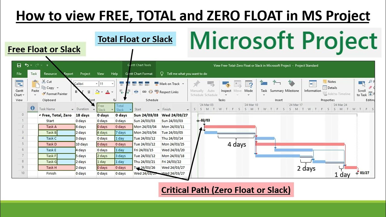Open the File menu
Screen dimensions: 386x217
(x=19, y=74)
